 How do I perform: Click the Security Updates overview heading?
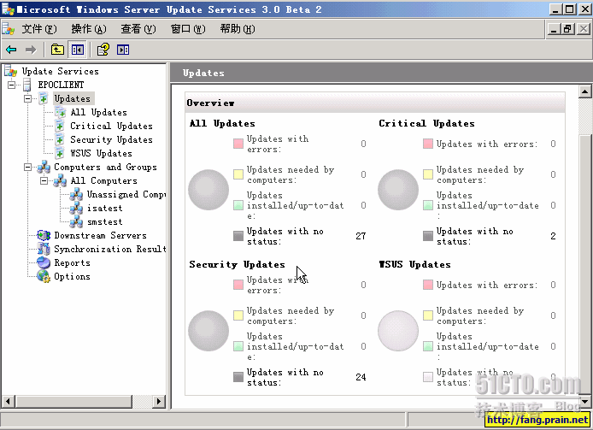click(x=238, y=265)
